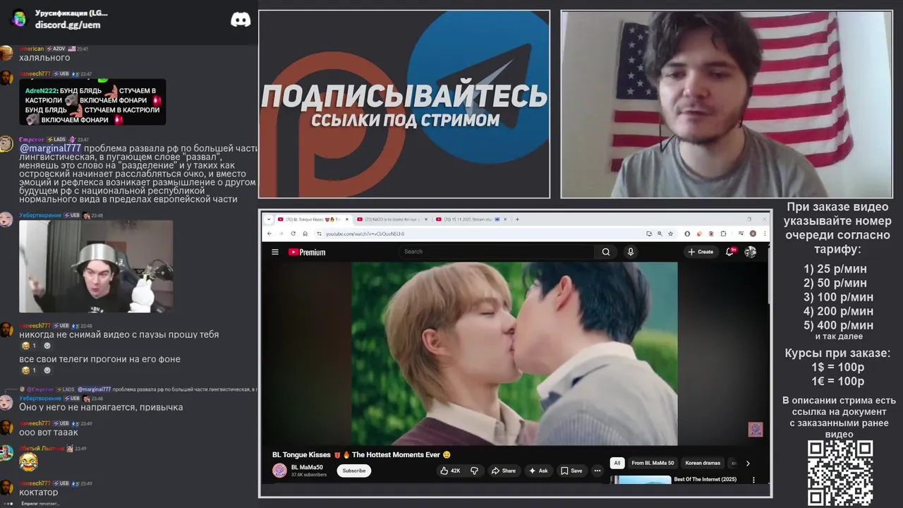This screenshot has height=508, width=903.
Task: Switch to the BL Tongue Kisses tab
Action: (x=313, y=219)
